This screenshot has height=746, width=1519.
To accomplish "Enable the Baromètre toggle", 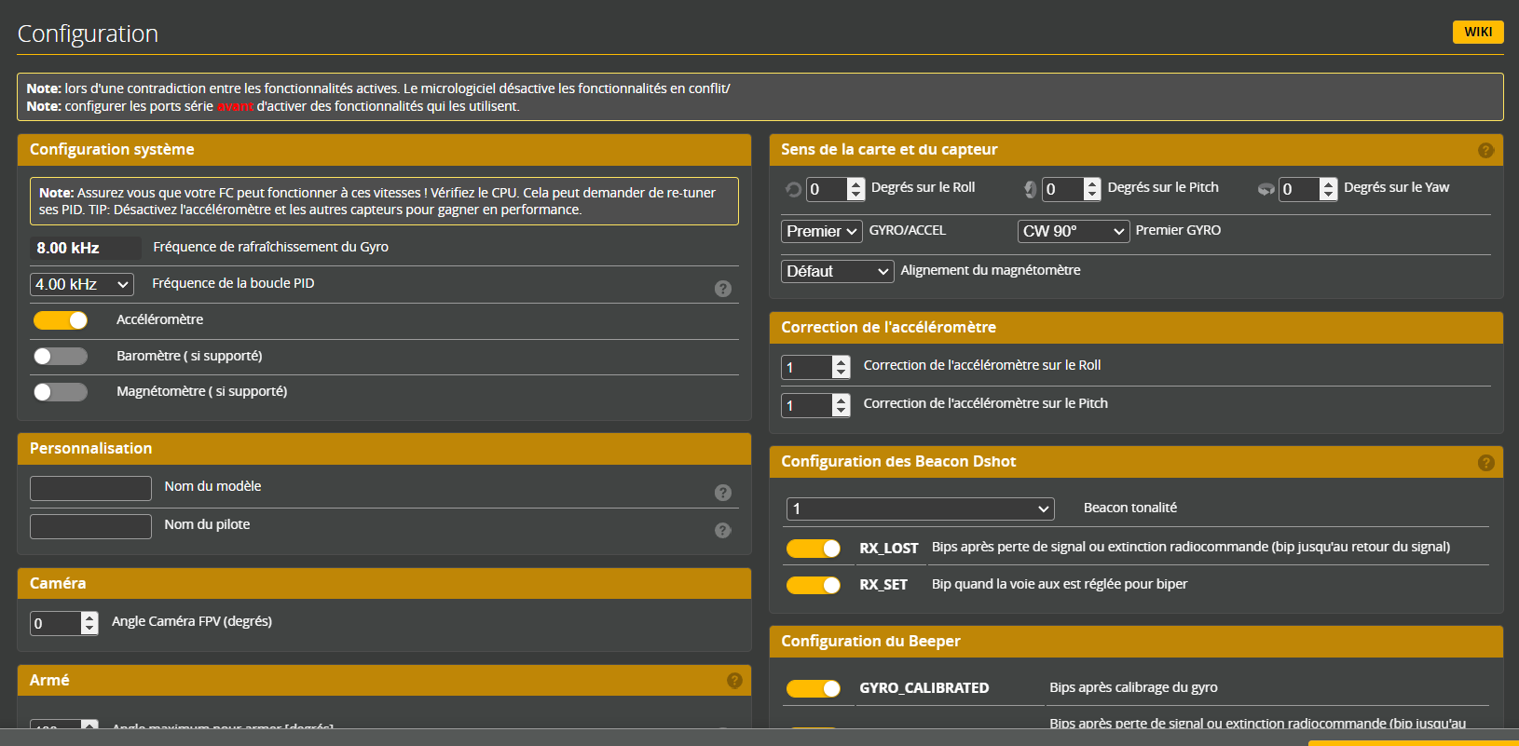I will coord(61,356).
